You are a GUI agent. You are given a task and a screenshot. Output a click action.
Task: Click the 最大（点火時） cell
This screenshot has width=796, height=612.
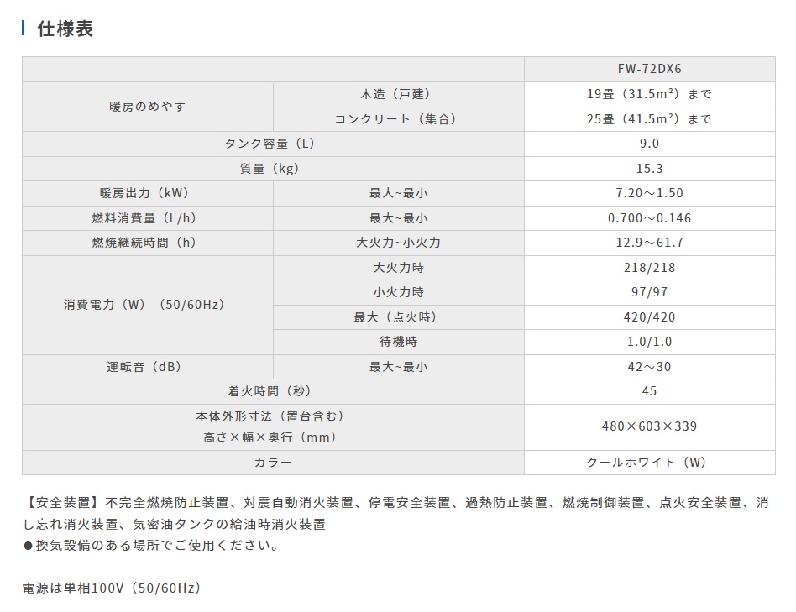coord(399,317)
